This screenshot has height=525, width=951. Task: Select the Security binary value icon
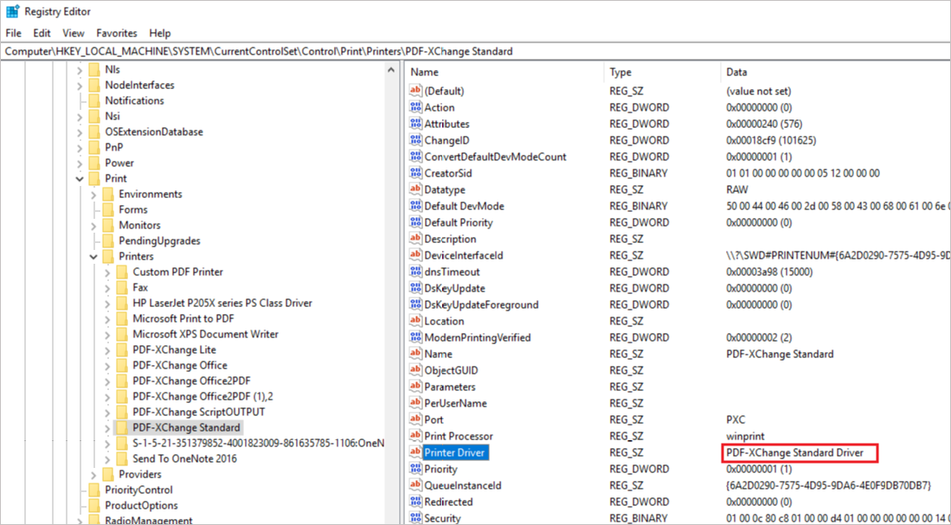coord(415,518)
